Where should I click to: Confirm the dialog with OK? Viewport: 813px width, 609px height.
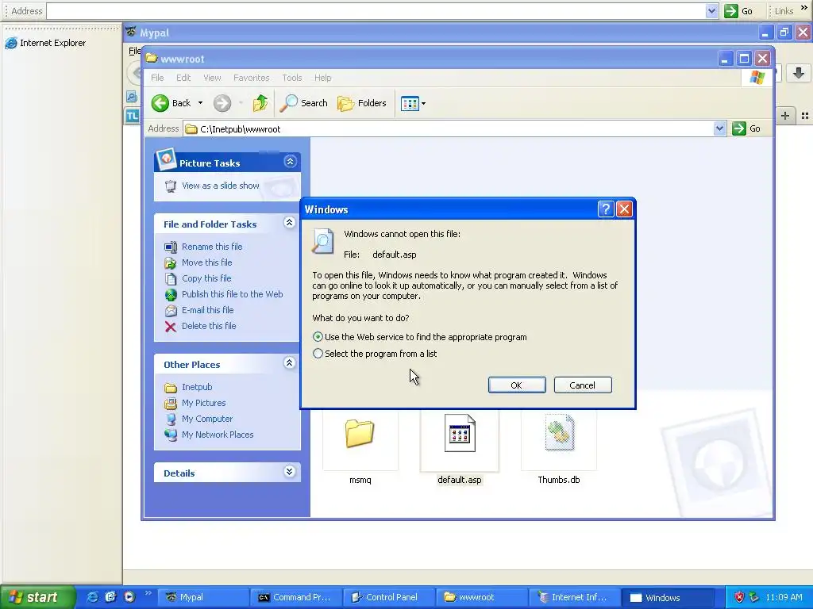click(x=516, y=385)
